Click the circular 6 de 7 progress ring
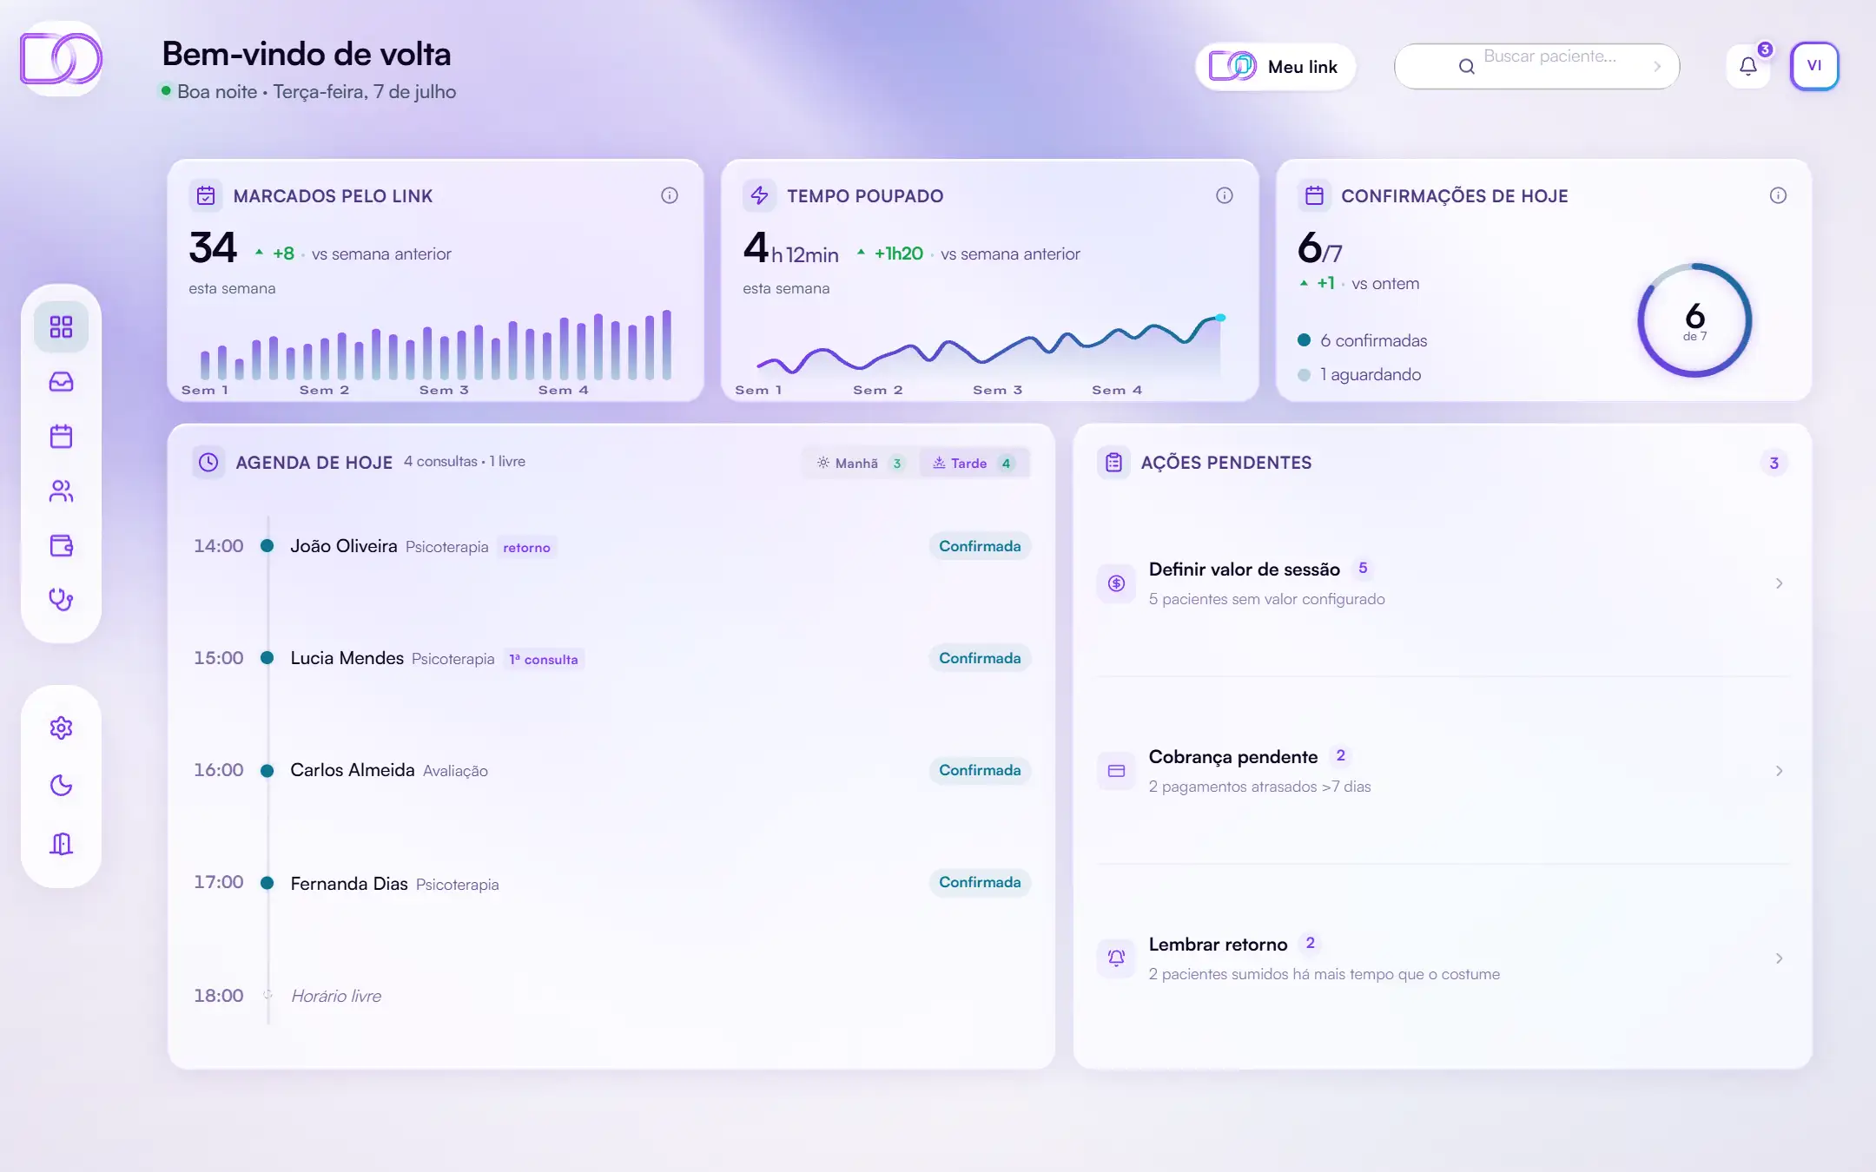This screenshot has width=1876, height=1172. tap(1694, 320)
